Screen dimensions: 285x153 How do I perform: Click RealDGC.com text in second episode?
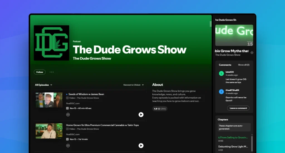(x=73, y=134)
